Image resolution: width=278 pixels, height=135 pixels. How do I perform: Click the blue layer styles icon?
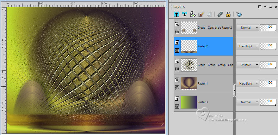(x=239, y=14)
